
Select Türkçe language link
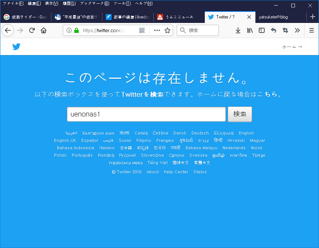259,155
